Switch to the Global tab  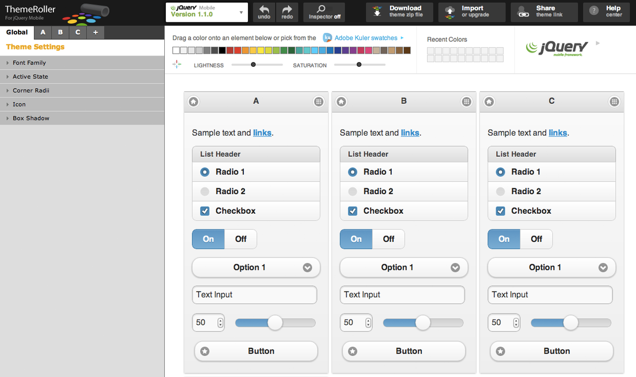click(16, 32)
